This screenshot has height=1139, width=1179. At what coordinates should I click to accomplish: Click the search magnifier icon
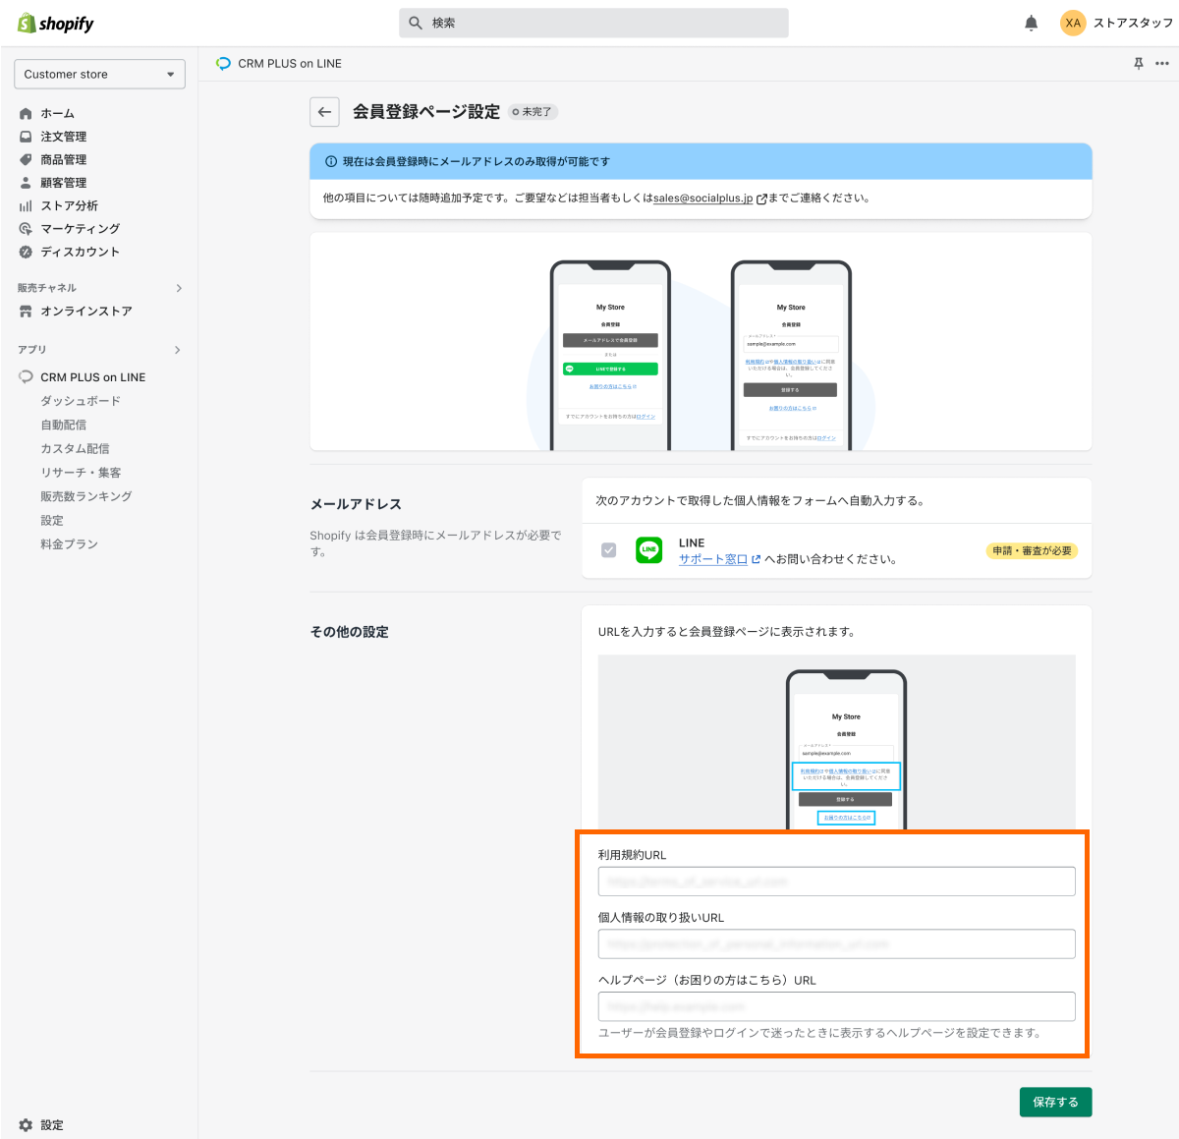416,23
